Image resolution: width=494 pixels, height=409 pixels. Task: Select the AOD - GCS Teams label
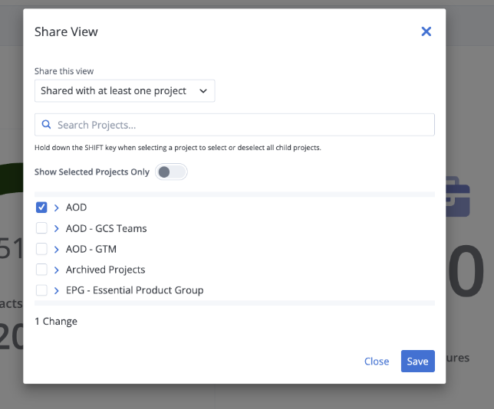tap(106, 228)
